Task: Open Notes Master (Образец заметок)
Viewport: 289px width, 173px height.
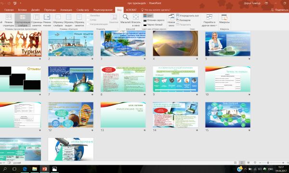Action: coord(79,20)
